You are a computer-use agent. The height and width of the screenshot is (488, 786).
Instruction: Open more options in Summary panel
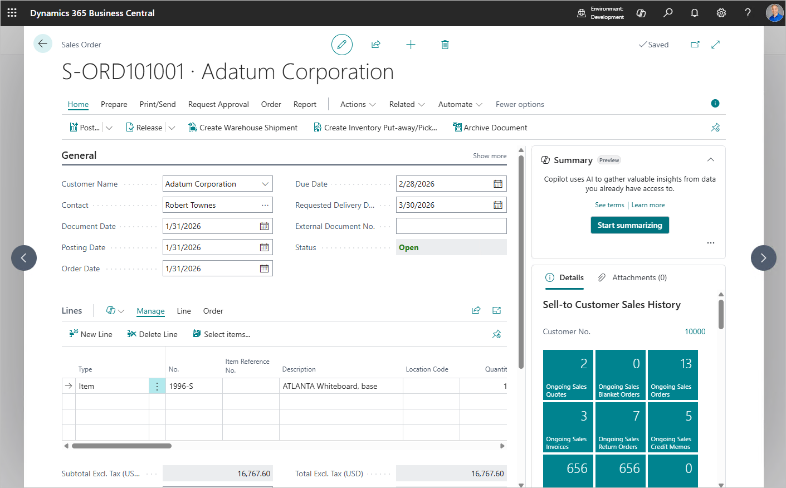click(x=711, y=243)
